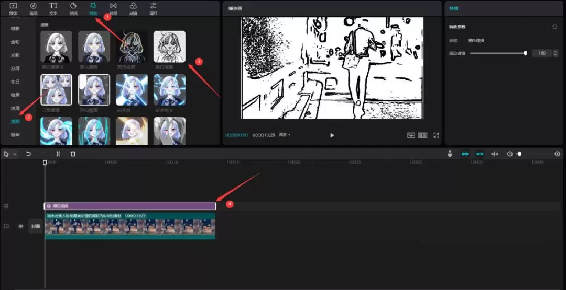The image size is (566, 290).
Task: Click the timeline zoom slider handle
Action: pos(519,154)
